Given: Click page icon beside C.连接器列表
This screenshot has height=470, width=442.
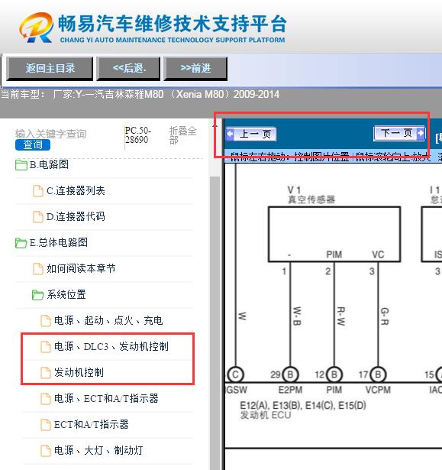Looking at the screenshot, I should pos(38,191).
